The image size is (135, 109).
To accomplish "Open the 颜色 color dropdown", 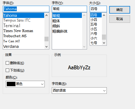I will click(25, 84).
